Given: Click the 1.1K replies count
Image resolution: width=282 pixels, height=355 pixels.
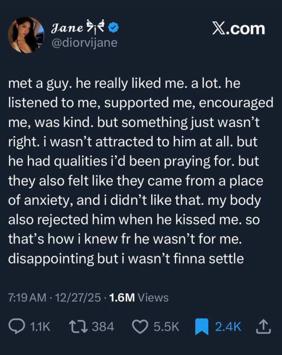Looking at the screenshot, I should [40, 327].
